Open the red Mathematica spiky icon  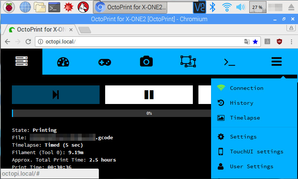(69, 7)
